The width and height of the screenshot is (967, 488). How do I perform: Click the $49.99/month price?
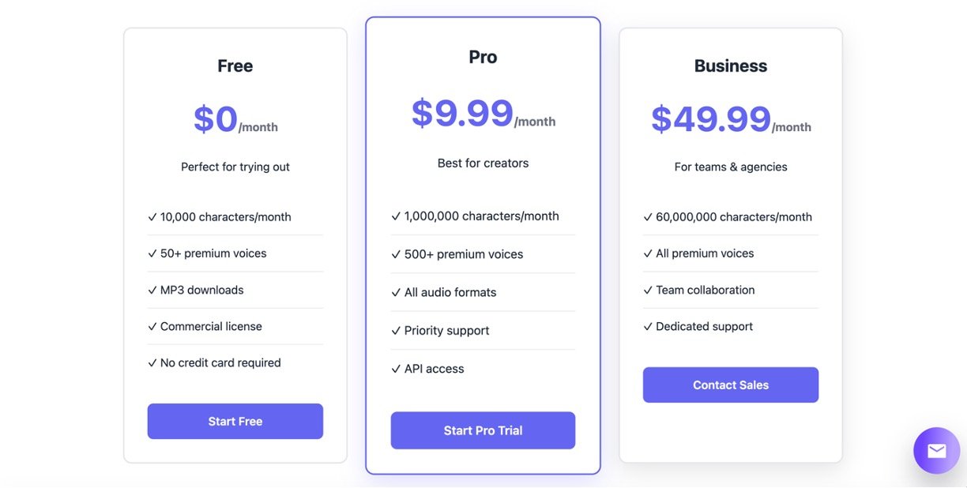pos(730,120)
